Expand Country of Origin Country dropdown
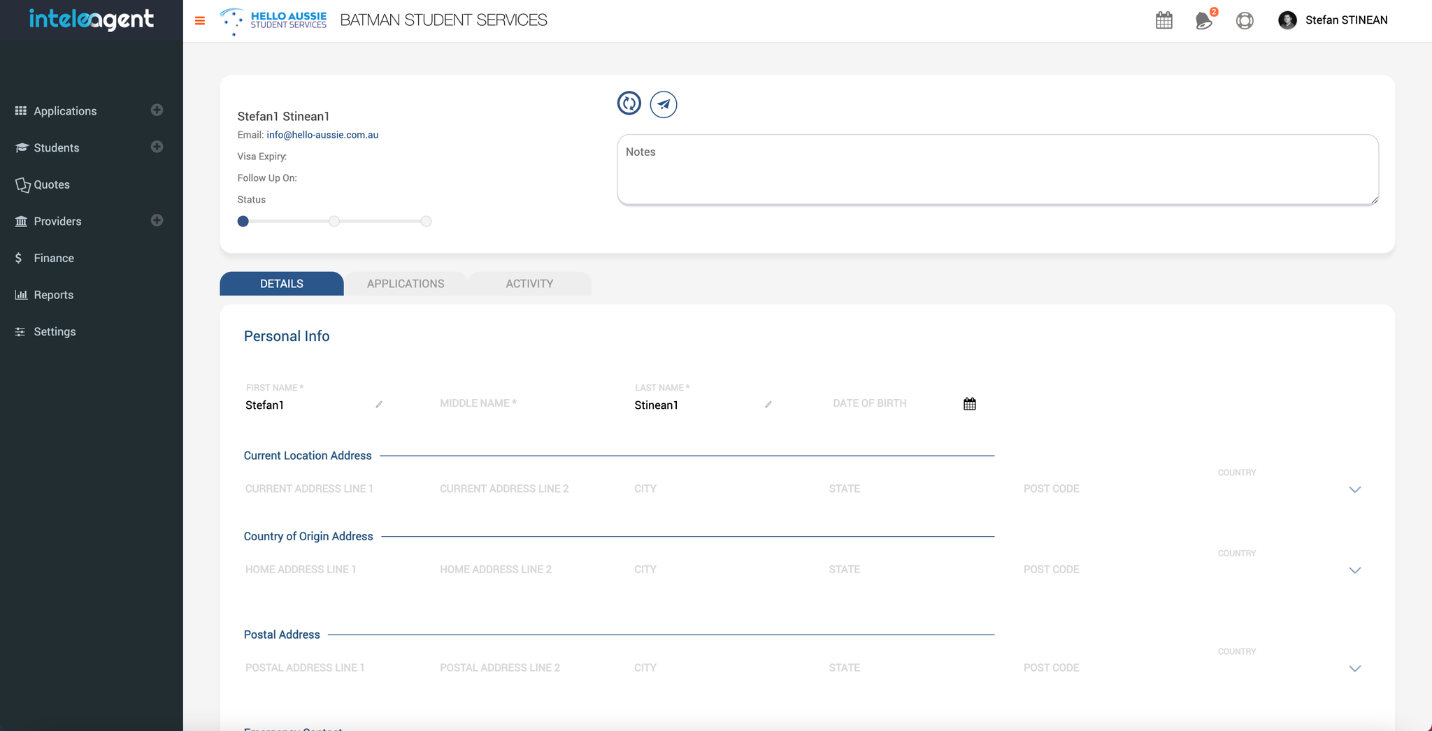Viewport: 1432px width, 731px height. (x=1354, y=570)
